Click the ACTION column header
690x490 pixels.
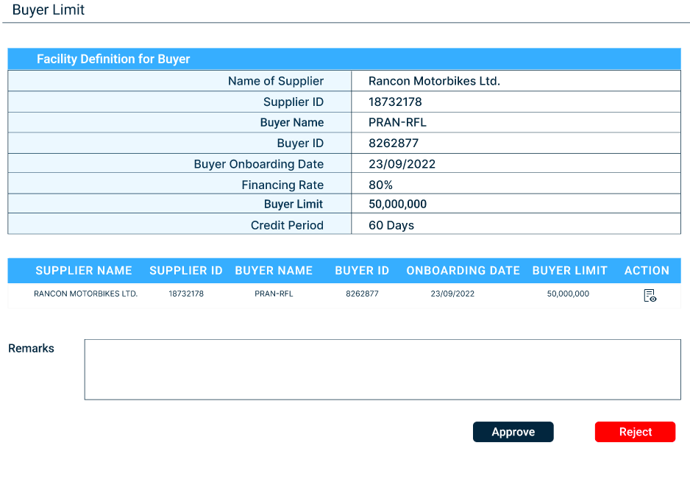coord(647,271)
